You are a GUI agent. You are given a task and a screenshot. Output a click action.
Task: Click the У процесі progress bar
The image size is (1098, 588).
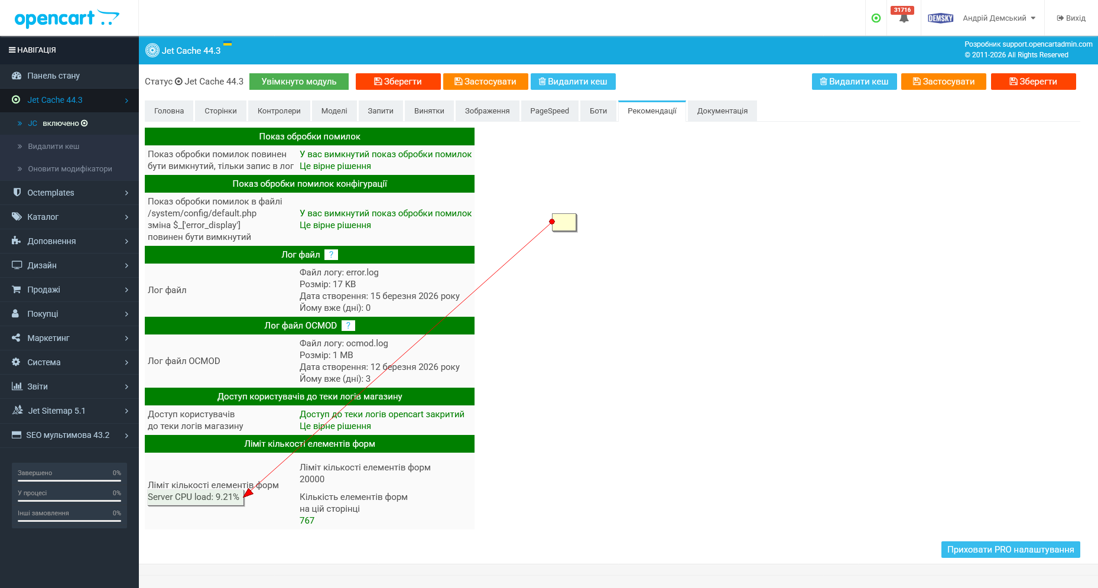69,501
